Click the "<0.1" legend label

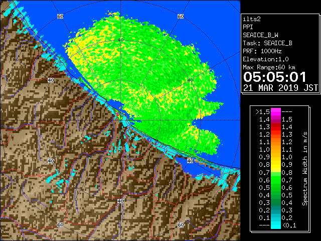point(289,225)
